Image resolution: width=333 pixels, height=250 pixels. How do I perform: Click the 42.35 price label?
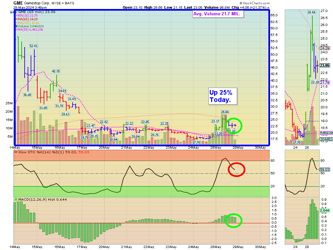[x=56, y=71]
